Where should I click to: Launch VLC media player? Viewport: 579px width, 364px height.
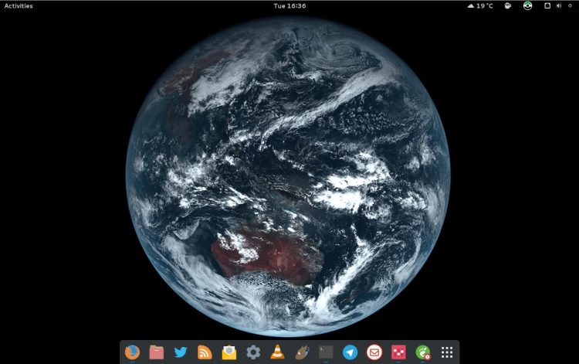pos(277,352)
